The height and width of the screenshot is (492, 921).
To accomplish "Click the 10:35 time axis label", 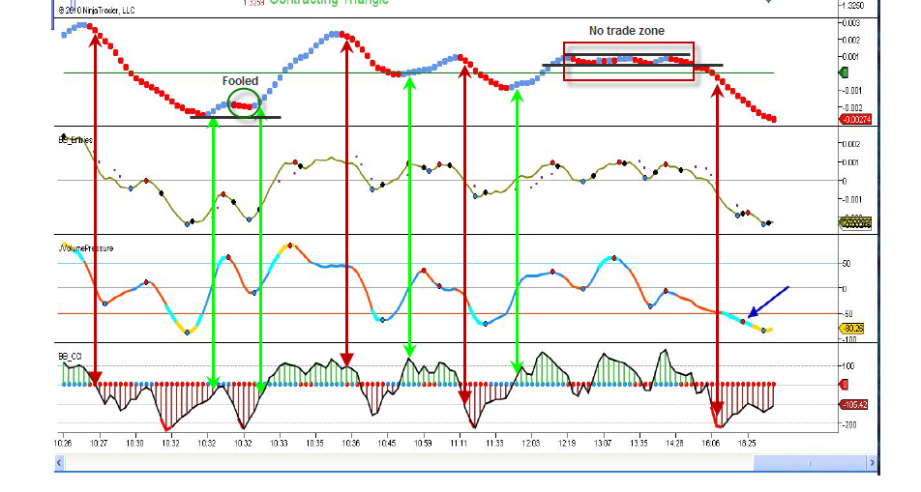I will tap(314, 444).
